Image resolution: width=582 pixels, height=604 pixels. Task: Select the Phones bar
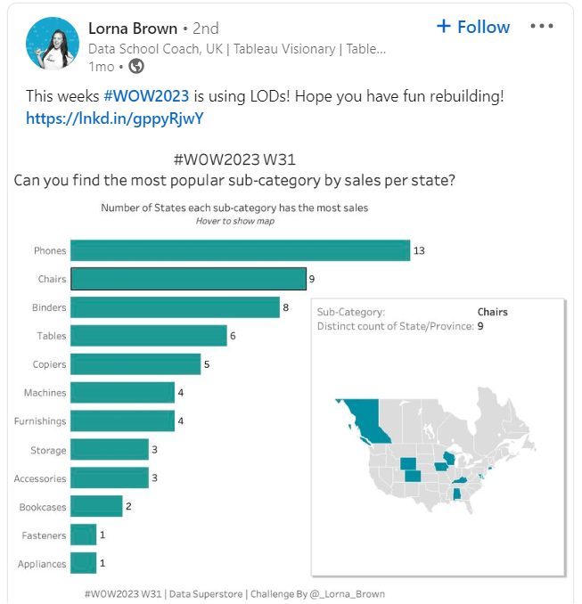coord(240,251)
